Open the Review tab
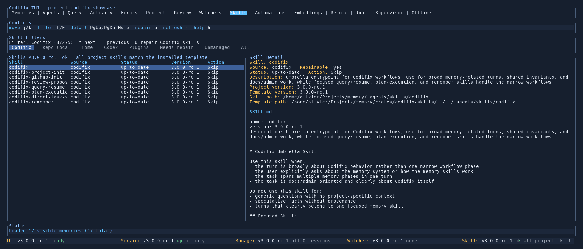This screenshot has width=583, height=249. (182, 13)
